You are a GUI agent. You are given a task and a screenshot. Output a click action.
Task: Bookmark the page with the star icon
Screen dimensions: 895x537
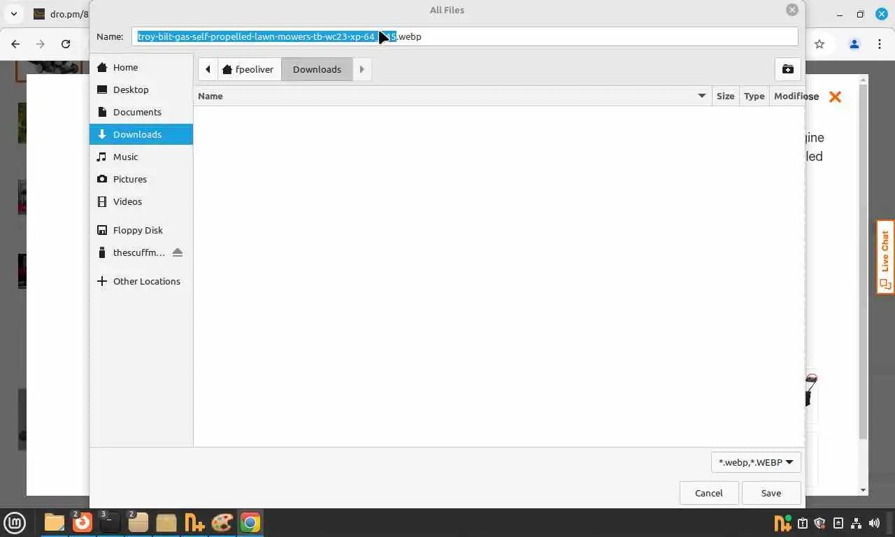tap(819, 44)
